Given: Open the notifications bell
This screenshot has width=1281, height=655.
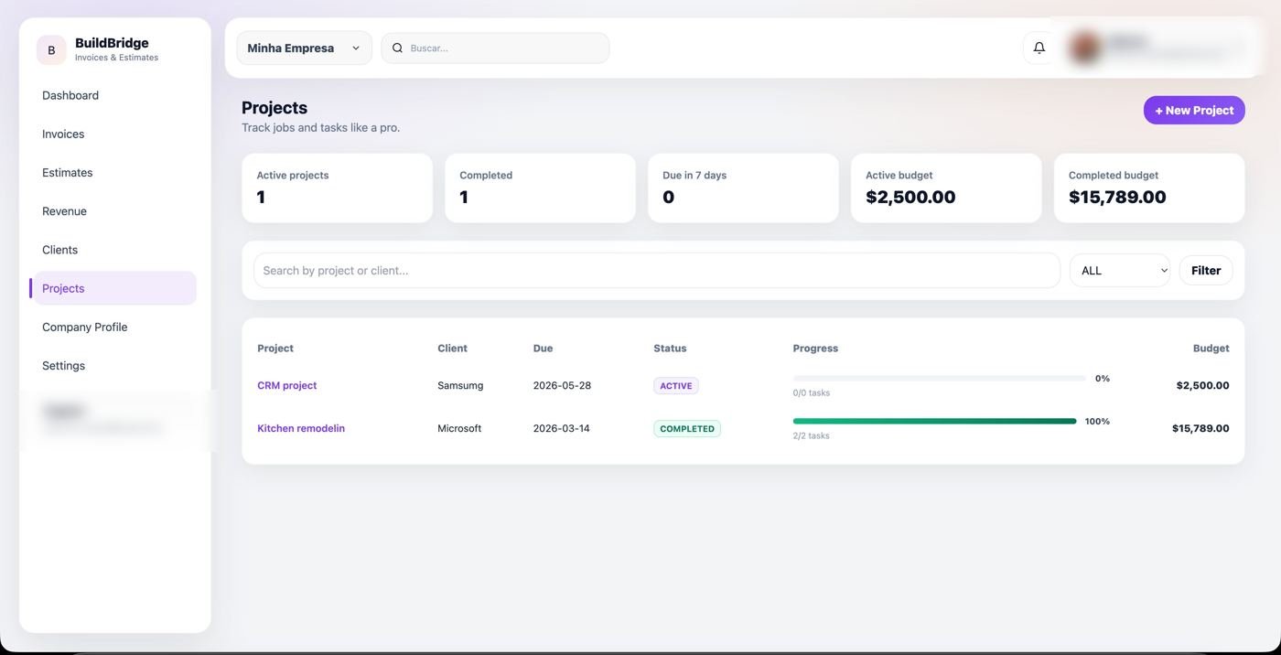Looking at the screenshot, I should coord(1039,48).
